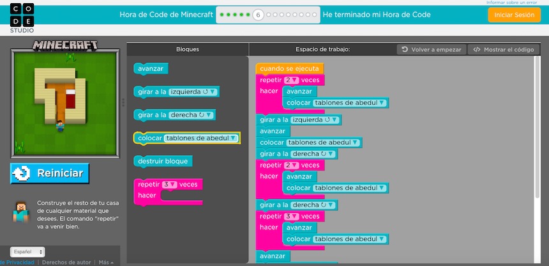Click the cuando se ejecuta block
The width and height of the screenshot is (549, 266).
(289, 68)
